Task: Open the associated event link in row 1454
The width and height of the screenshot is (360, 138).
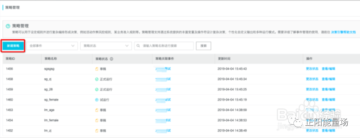Action: [163, 120]
